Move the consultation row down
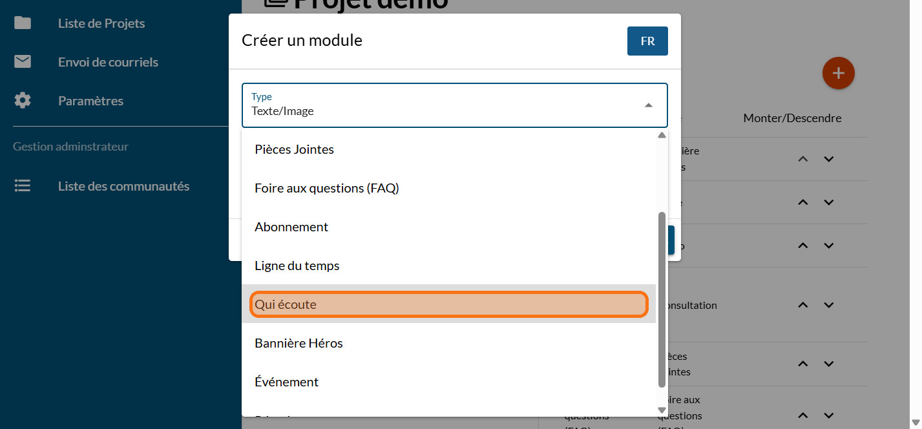This screenshot has height=429, width=922. [x=829, y=305]
